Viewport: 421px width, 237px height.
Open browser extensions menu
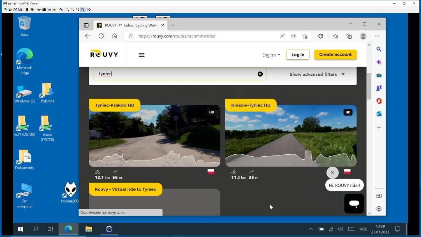point(321,36)
